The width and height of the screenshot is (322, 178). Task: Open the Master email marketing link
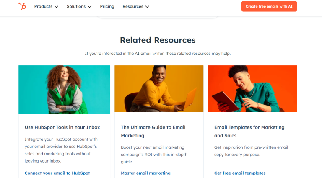[x=145, y=173]
